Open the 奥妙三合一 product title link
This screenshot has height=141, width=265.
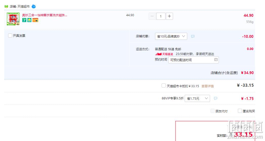click(x=45, y=15)
